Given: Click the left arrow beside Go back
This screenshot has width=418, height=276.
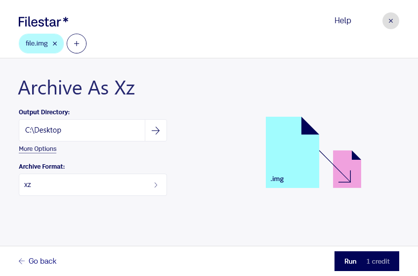Looking at the screenshot, I should pos(22,261).
